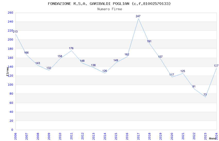The width and height of the screenshot is (219, 141).
Task: Click x-axis year 2017
Action: (x=138, y=136)
